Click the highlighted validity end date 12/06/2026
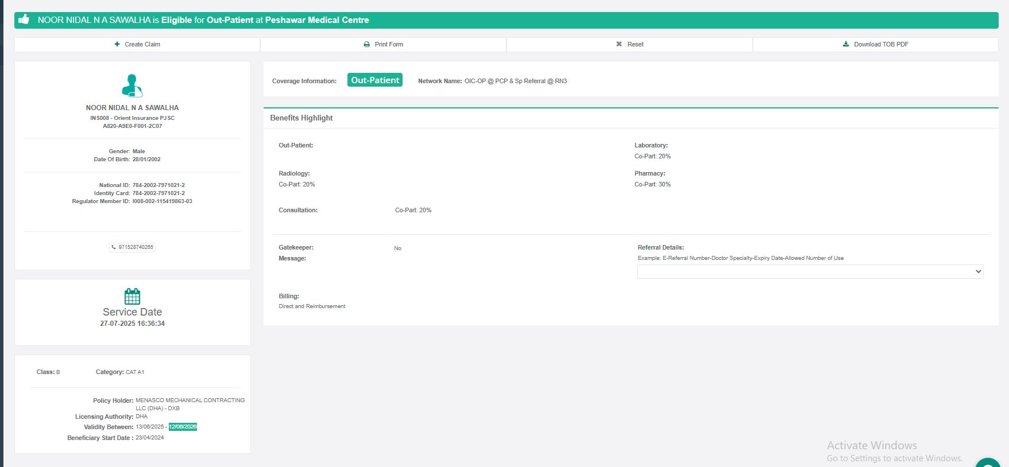The height and width of the screenshot is (467, 1009). point(183,427)
